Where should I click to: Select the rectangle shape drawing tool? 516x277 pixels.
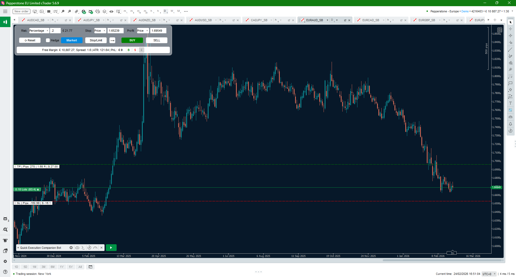pyautogui.click(x=510, y=83)
